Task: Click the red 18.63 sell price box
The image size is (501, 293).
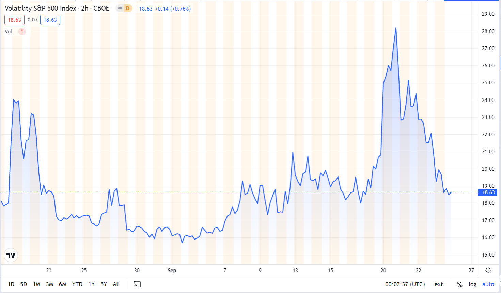Action: click(14, 20)
